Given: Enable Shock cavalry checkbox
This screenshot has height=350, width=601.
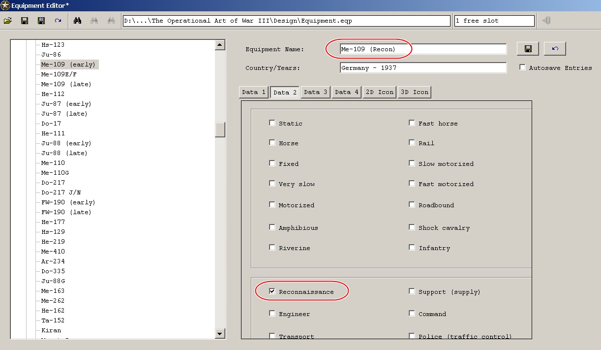Looking at the screenshot, I should [412, 227].
